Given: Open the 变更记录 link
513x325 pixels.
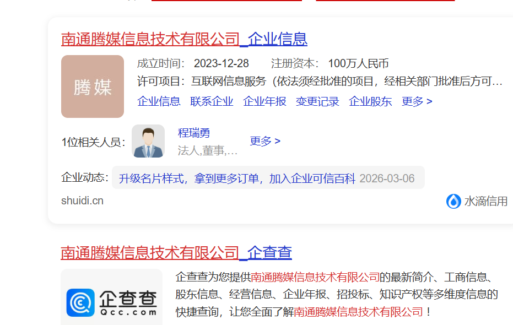Looking at the screenshot, I should coord(317,101).
